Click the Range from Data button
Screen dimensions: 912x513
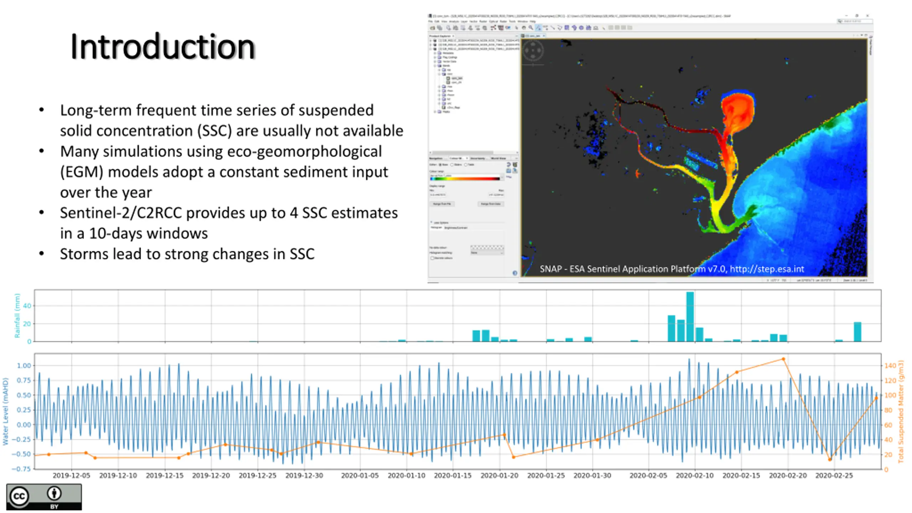tap(491, 204)
